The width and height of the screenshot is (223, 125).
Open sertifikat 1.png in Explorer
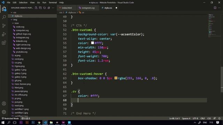[22, 109]
